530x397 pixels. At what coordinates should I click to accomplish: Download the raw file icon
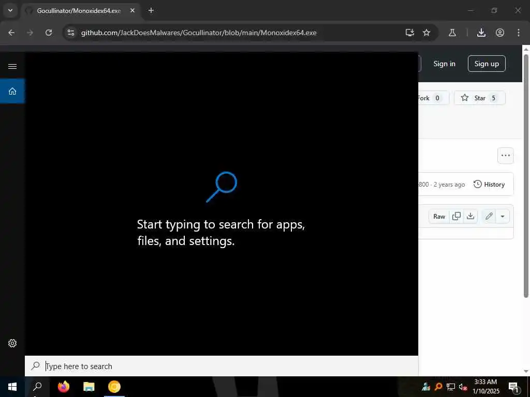pyautogui.click(x=470, y=217)
